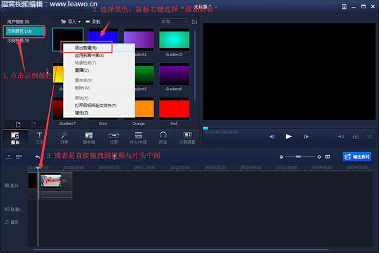Click the 00:02:30:00 ruler mark
Screen dimensions: 379x253
pos(215,168)
